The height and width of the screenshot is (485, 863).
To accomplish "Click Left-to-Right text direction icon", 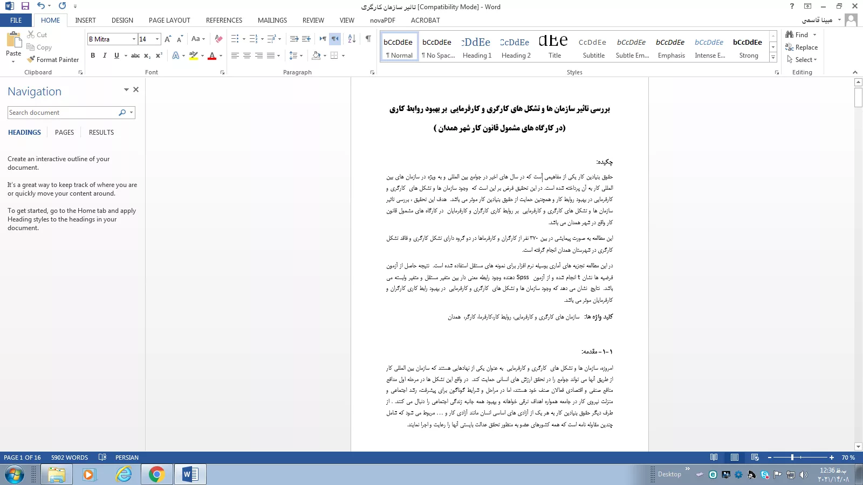I will 323,39.
